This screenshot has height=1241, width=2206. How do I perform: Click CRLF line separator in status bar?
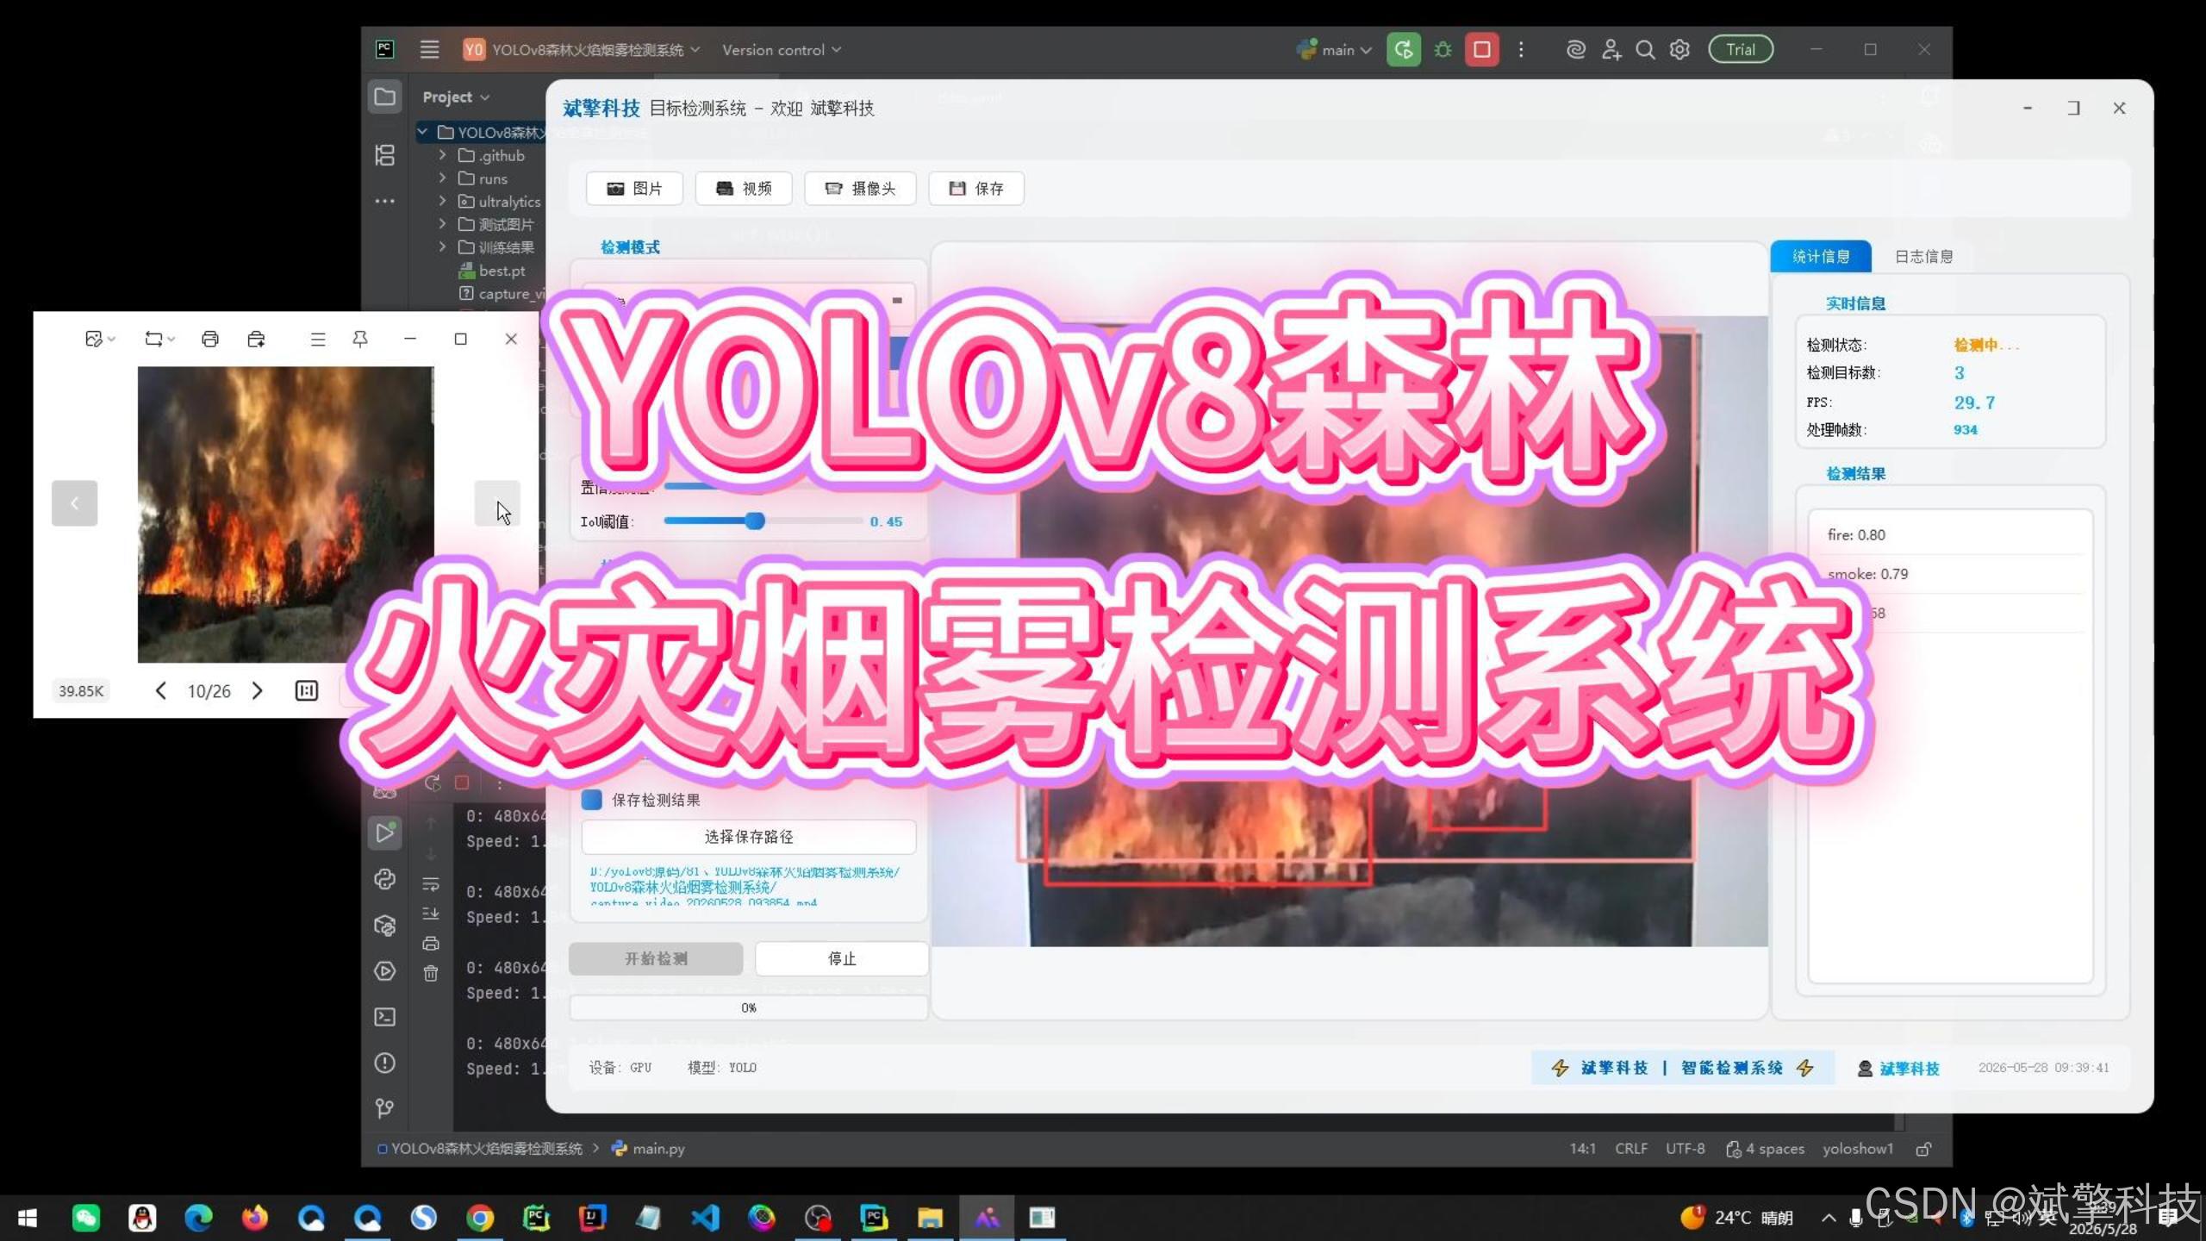pyautogui.click(x=1630, y=1149)
